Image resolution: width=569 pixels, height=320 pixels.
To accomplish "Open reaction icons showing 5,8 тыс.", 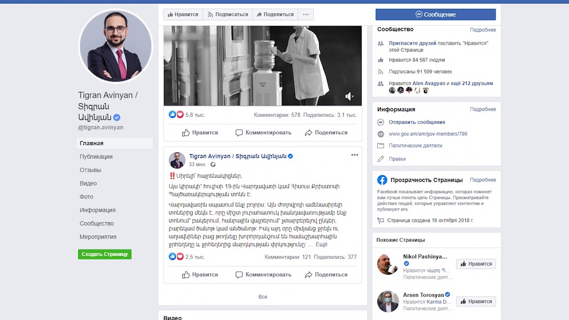I will point(176,115).
